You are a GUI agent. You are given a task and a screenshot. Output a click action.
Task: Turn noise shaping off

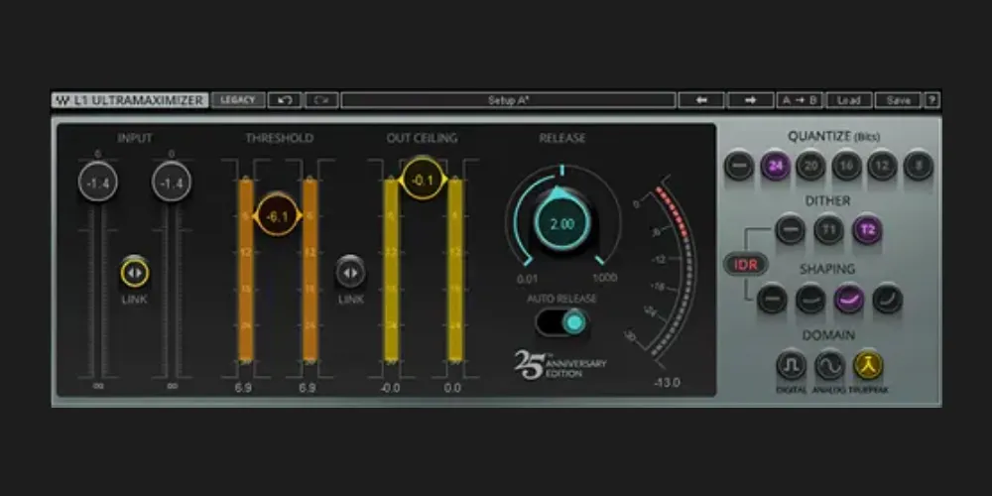coord(773,299)
